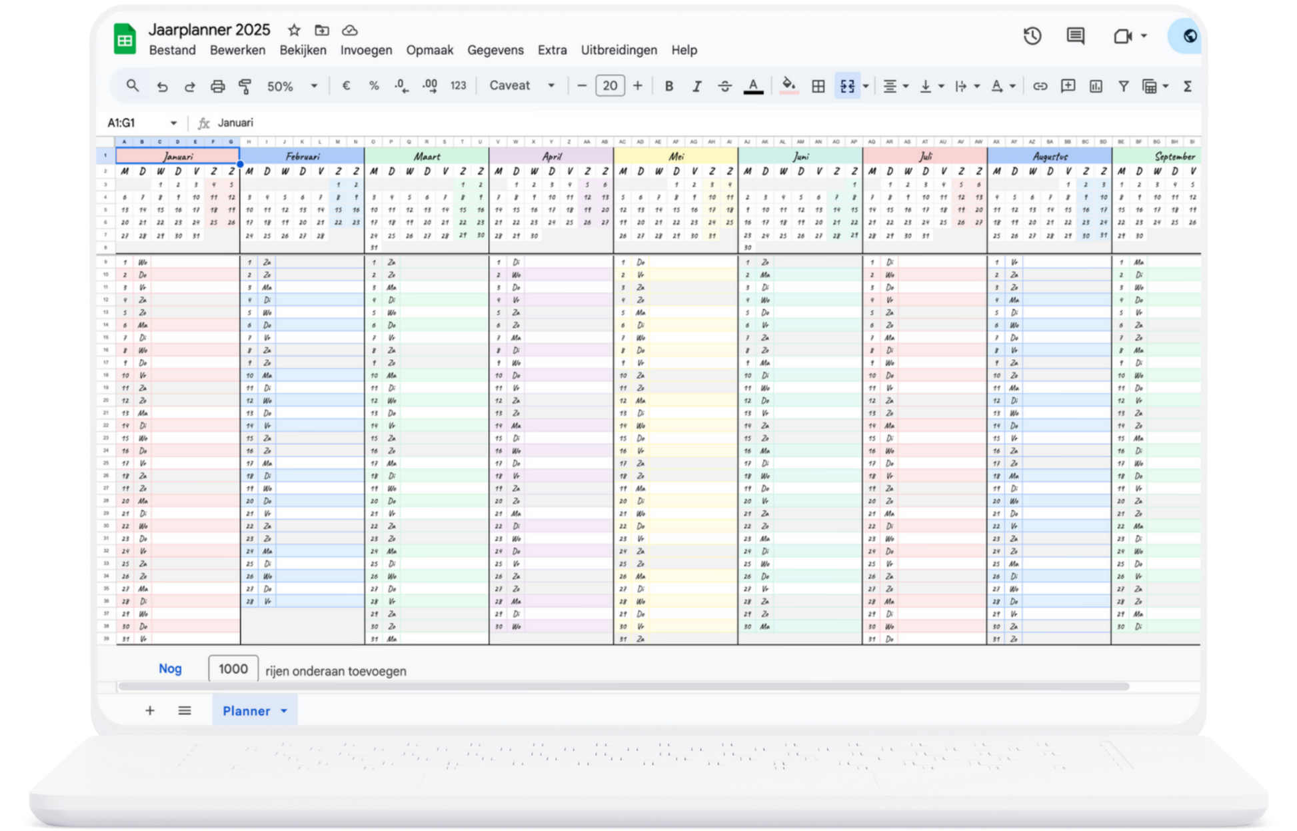Activate the paint format roller

click(245, 86)
